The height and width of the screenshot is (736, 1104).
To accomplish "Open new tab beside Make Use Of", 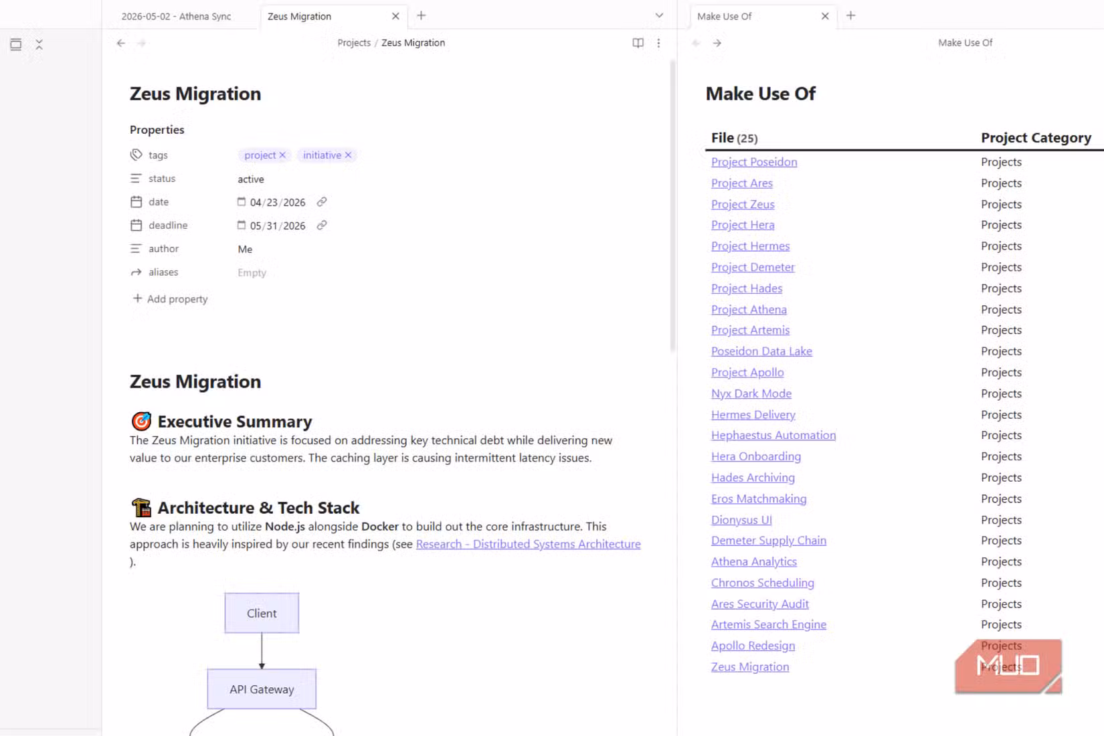I will 851,15.
